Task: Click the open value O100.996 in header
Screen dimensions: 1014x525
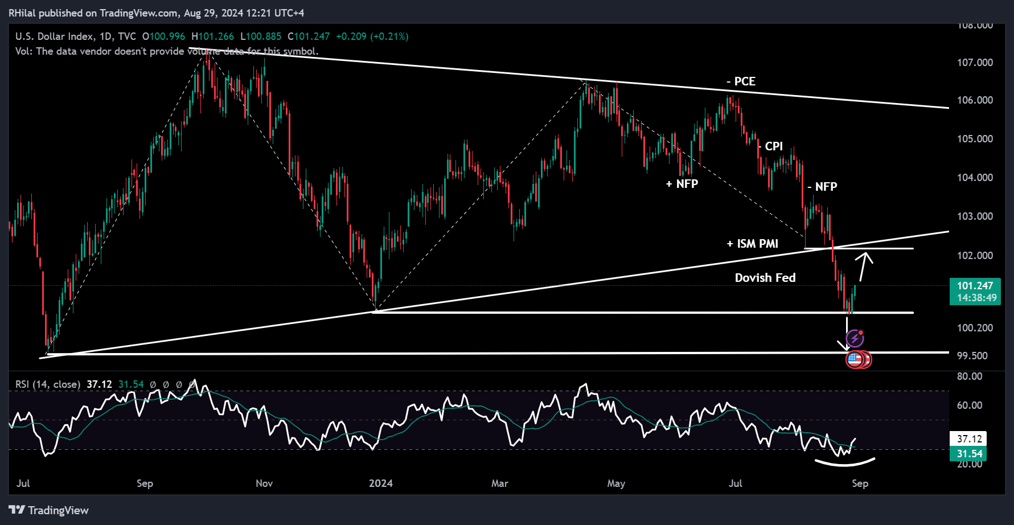Action: point(164,36)
